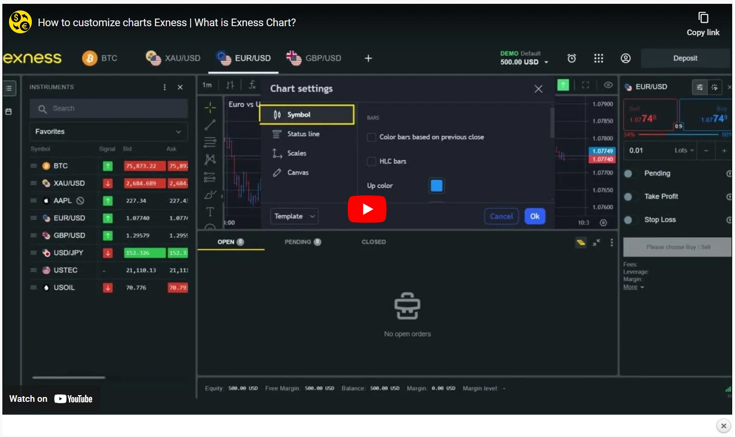The image size is (735, 437).
Task: Open the Watch on YouTube link
Action: 51,399
